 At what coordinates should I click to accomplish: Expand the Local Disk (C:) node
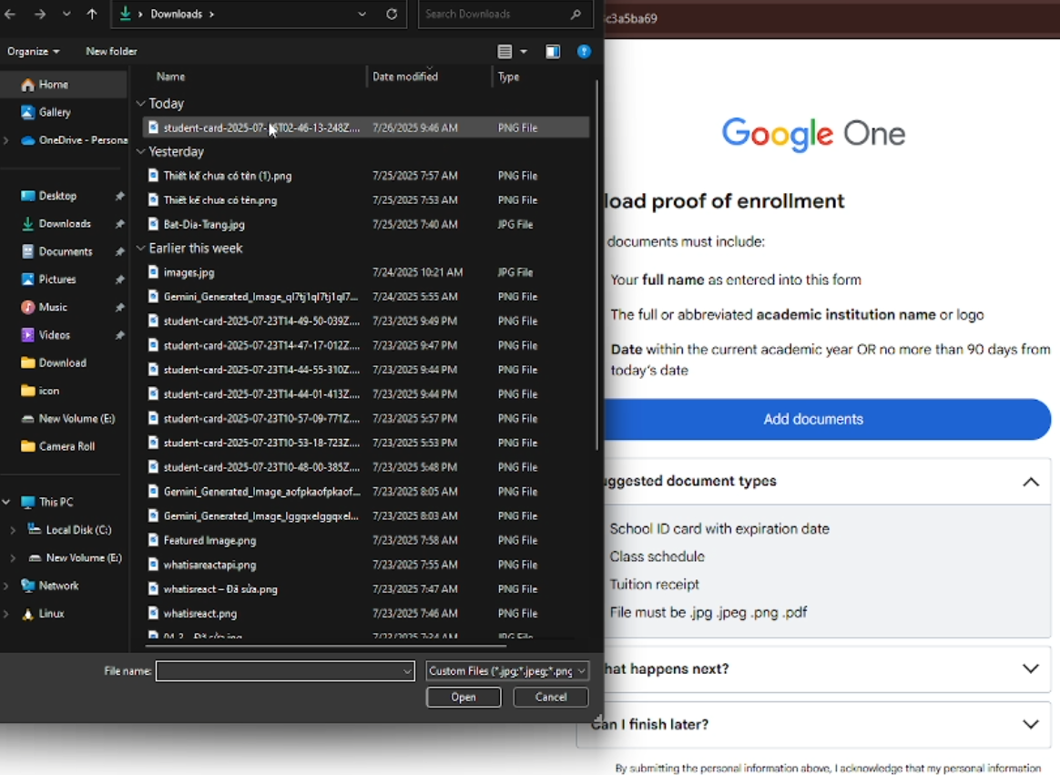(x=13, y=530)
